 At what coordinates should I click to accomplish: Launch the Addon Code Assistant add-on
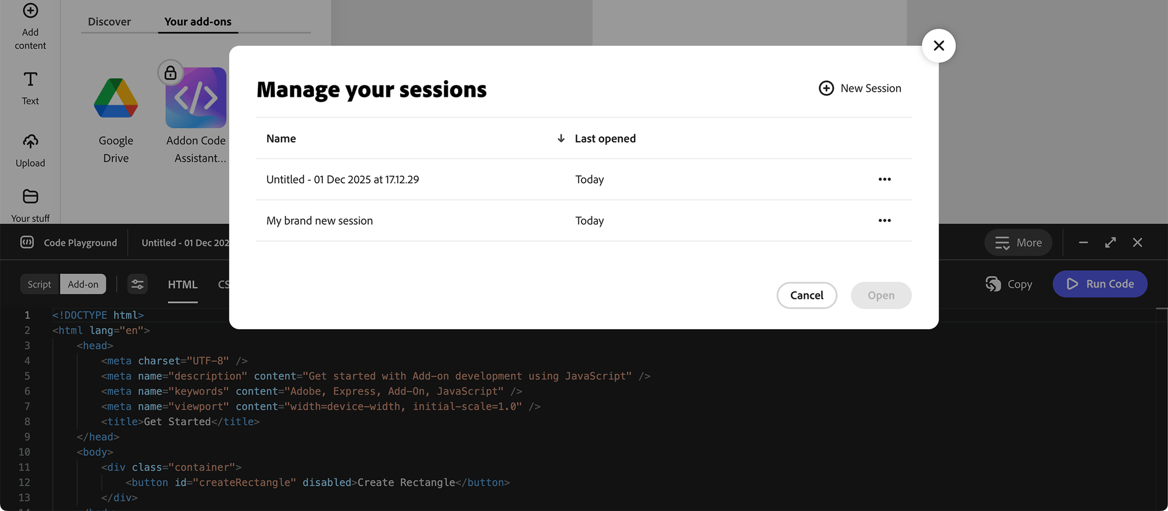coord(196,97)
